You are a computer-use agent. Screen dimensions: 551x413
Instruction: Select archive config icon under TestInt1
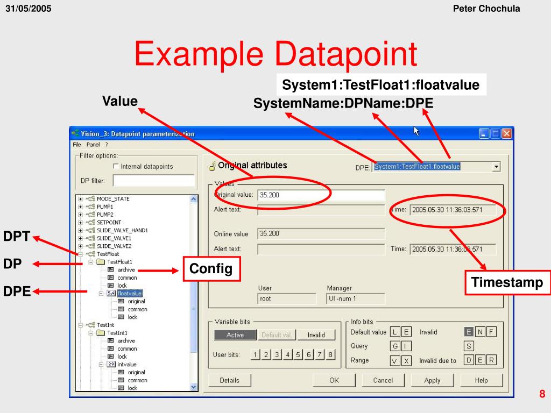click(x=111, y=340)
